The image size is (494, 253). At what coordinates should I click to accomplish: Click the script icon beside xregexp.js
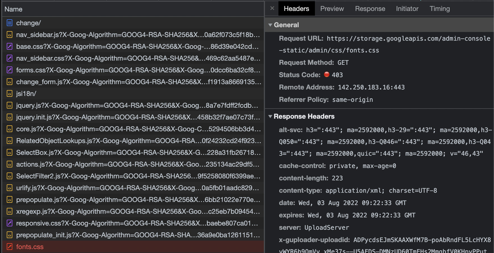click(9, 211)
